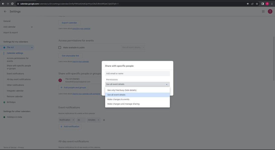
Task: Click the eye icon in address bar
Action: (248, 4)
